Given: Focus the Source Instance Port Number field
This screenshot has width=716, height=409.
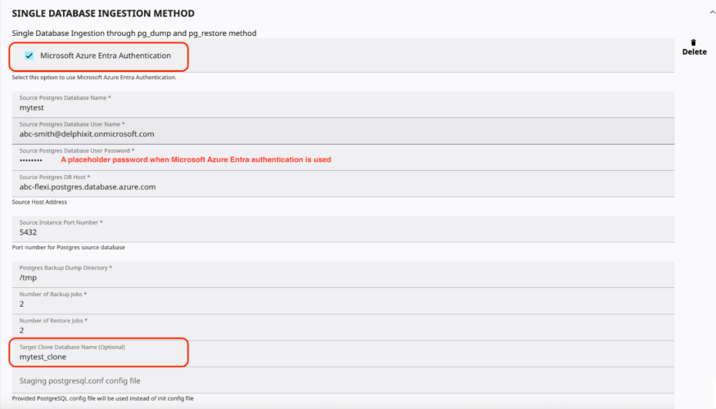Looking at the screenshot, I should (x=344, y=231).
